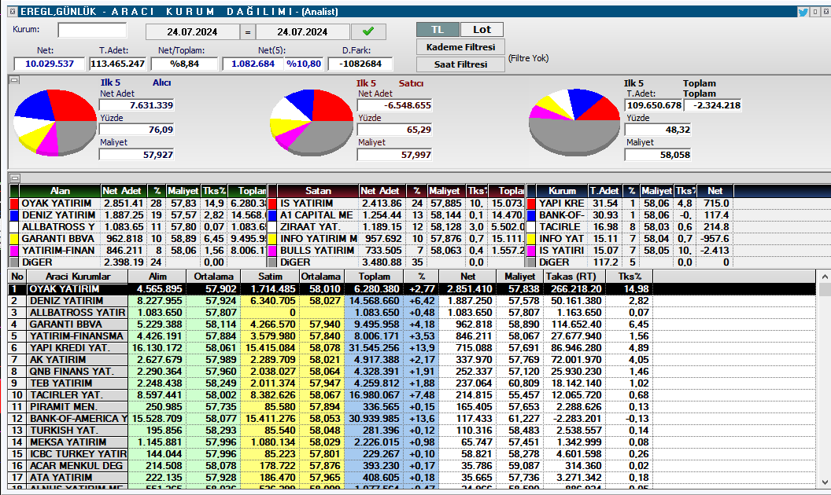The width and height of the screenshot is (831, 495).
Task: Switch display unit to TL
Action: pyautogui.click(x=438, y=30)
